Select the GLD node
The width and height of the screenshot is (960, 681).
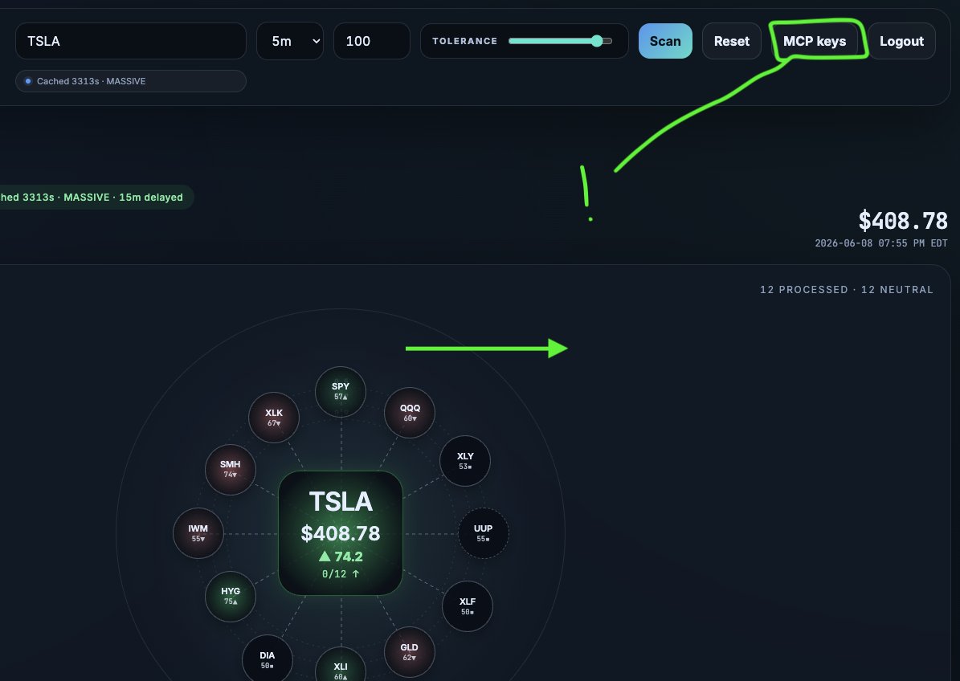pos(409,652)
